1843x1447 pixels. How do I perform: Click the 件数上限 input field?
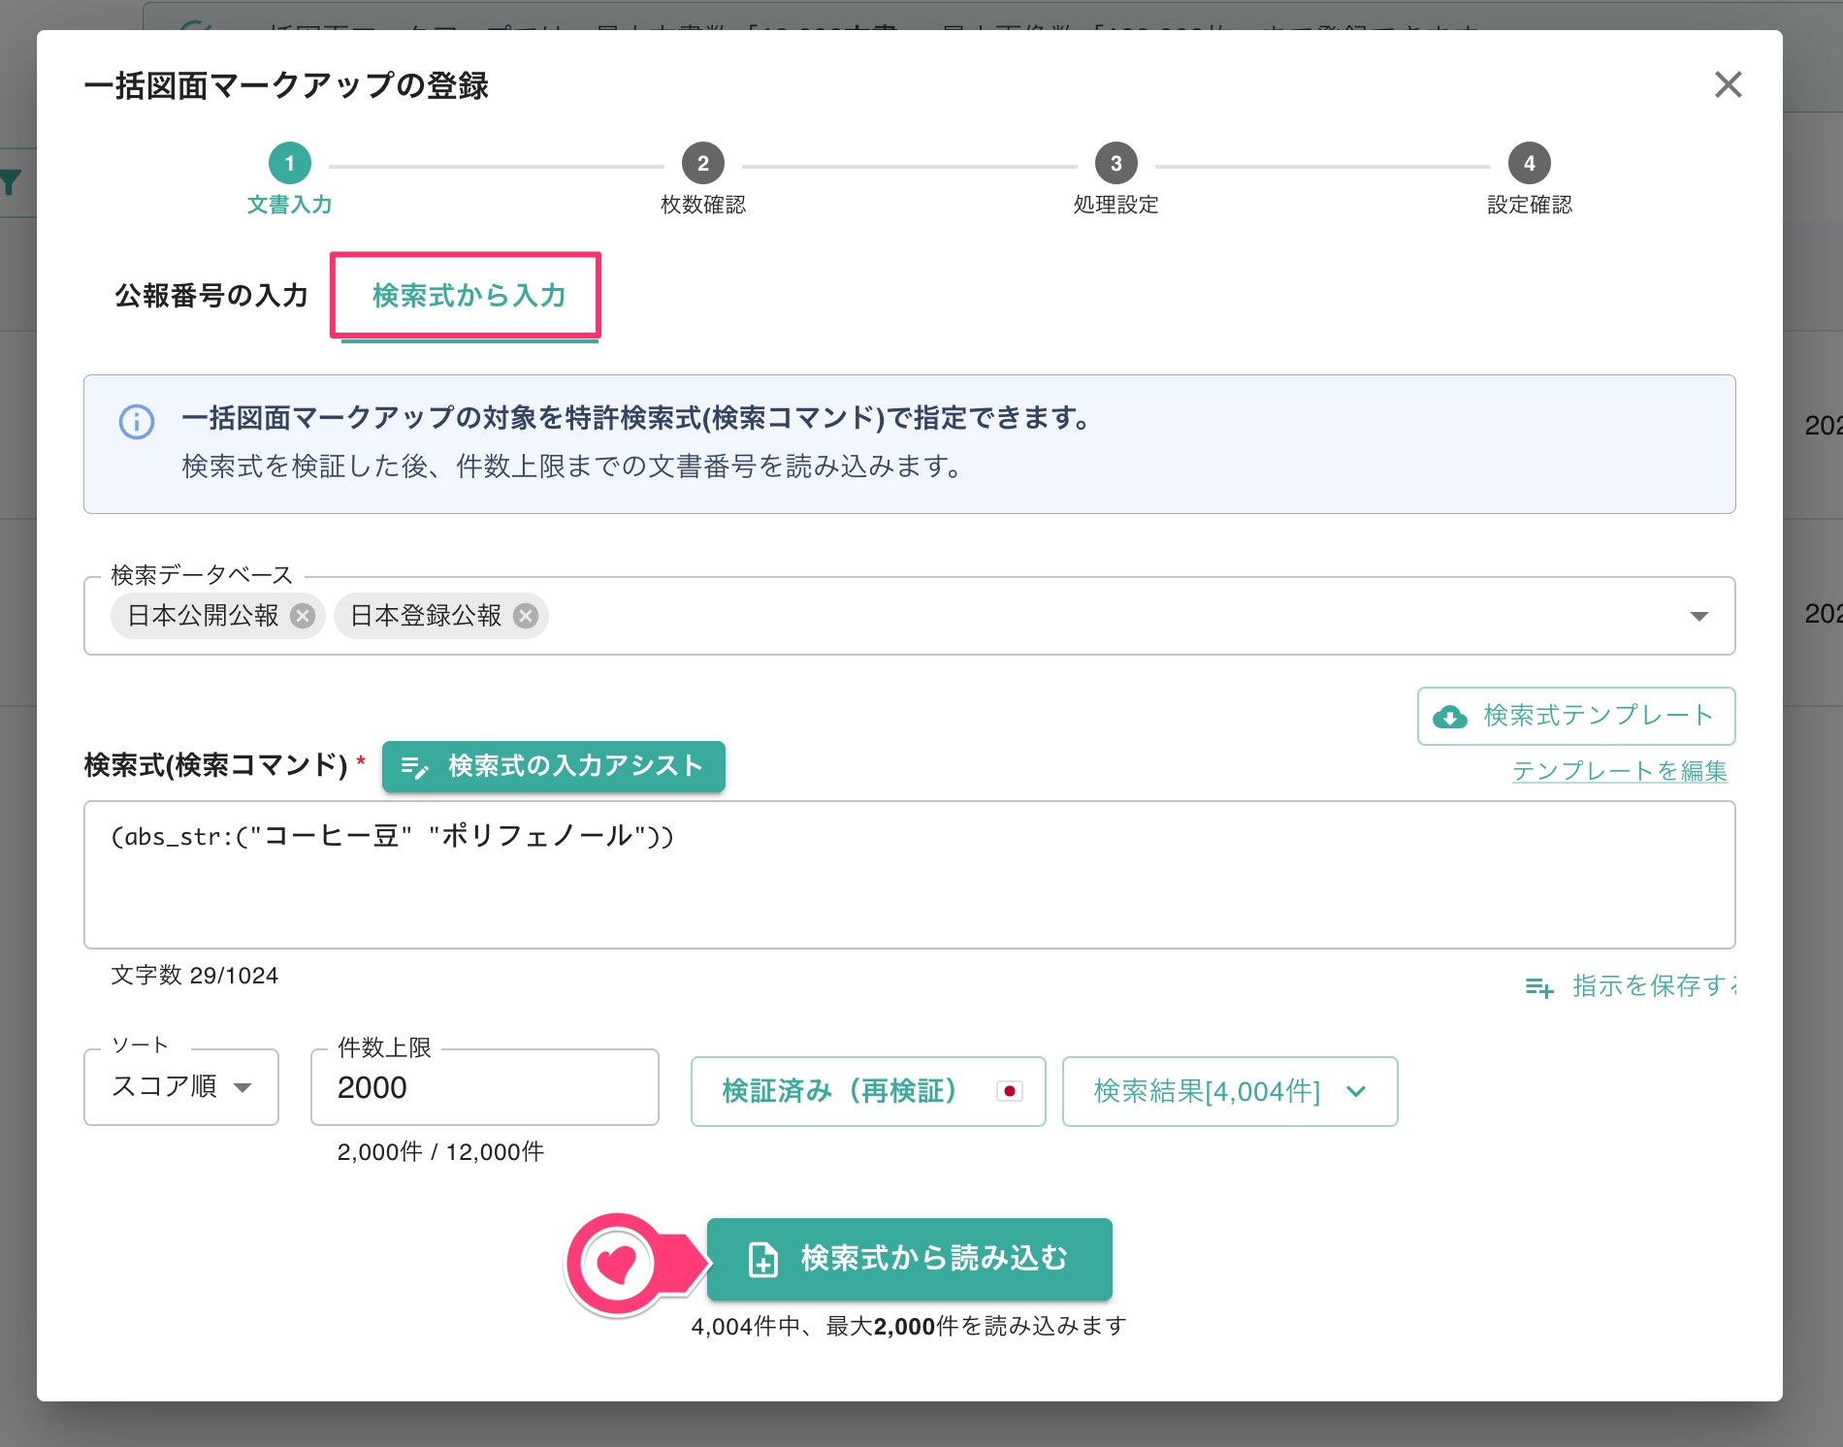click(x=485, y=1087)
